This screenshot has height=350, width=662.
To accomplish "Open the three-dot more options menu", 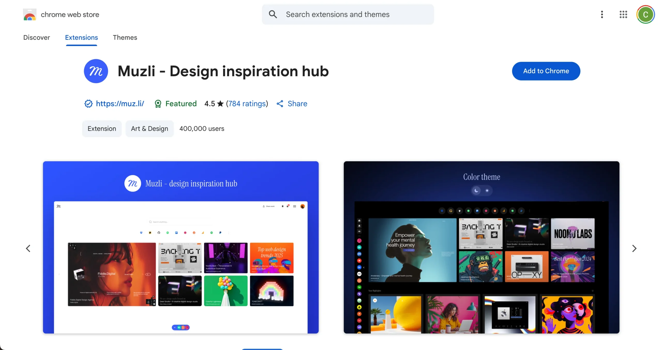I will click(602, 14).
